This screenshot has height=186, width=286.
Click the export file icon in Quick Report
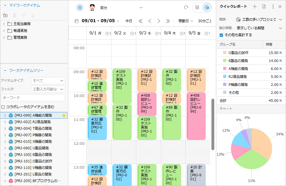[x=264, y=7]
